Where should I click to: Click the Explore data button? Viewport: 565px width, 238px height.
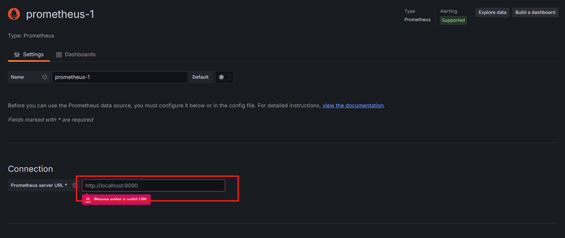(492, 12)
